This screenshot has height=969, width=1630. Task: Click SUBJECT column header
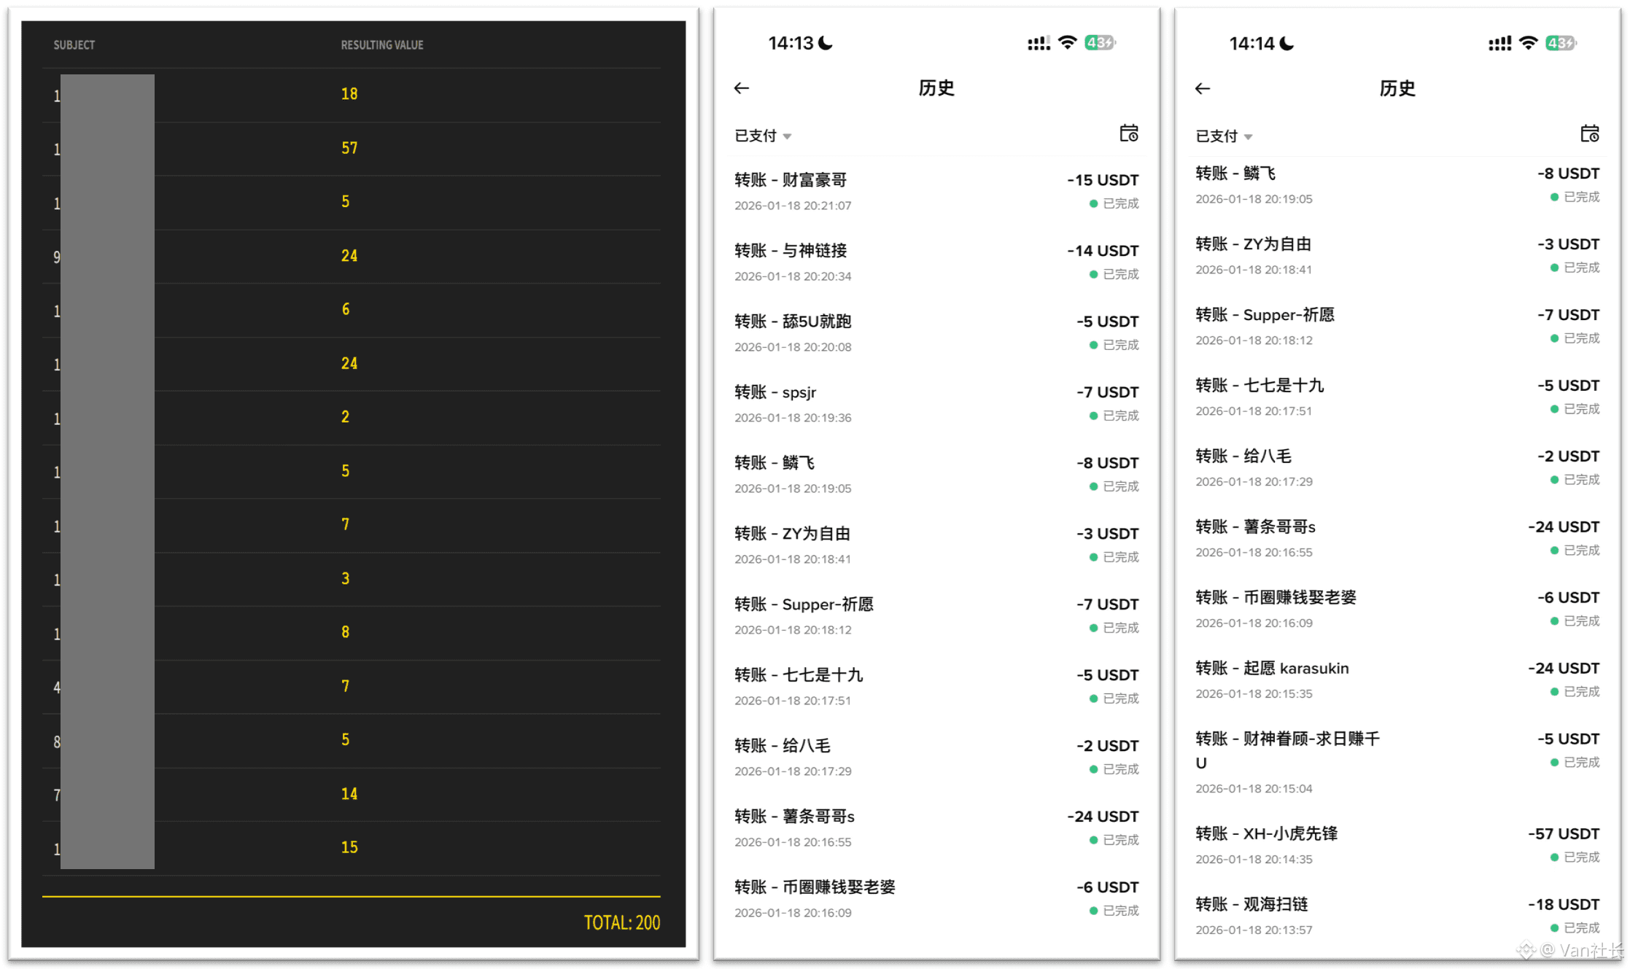click(x=74, y=45)
